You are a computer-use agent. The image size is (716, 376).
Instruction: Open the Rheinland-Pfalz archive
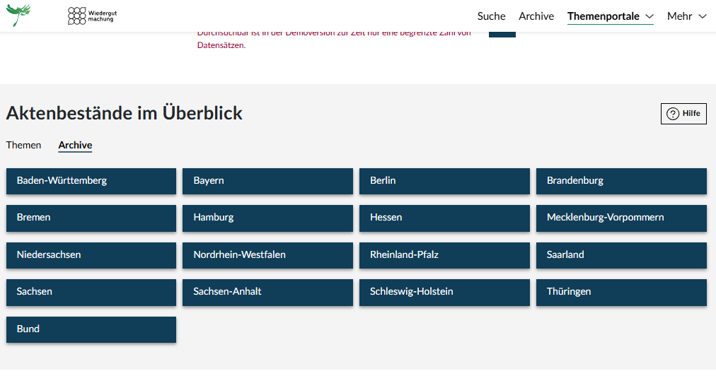click(444, 255)
